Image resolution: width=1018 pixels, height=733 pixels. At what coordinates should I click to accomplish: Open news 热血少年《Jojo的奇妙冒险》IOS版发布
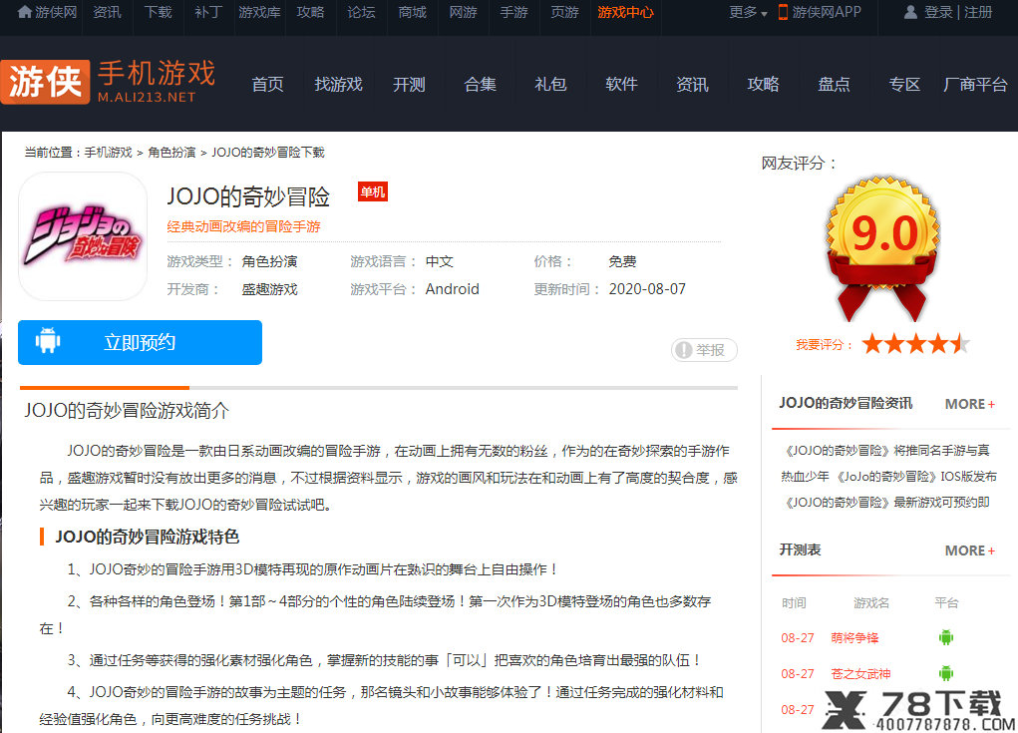[x=888, y=477]
